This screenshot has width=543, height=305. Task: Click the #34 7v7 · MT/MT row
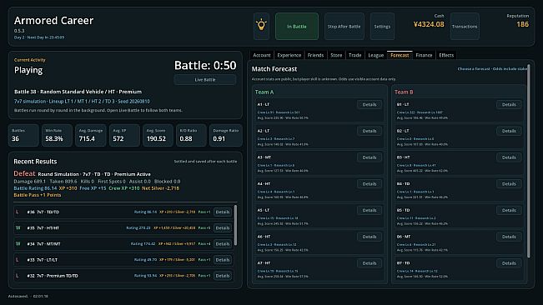[x=123, y=244]
